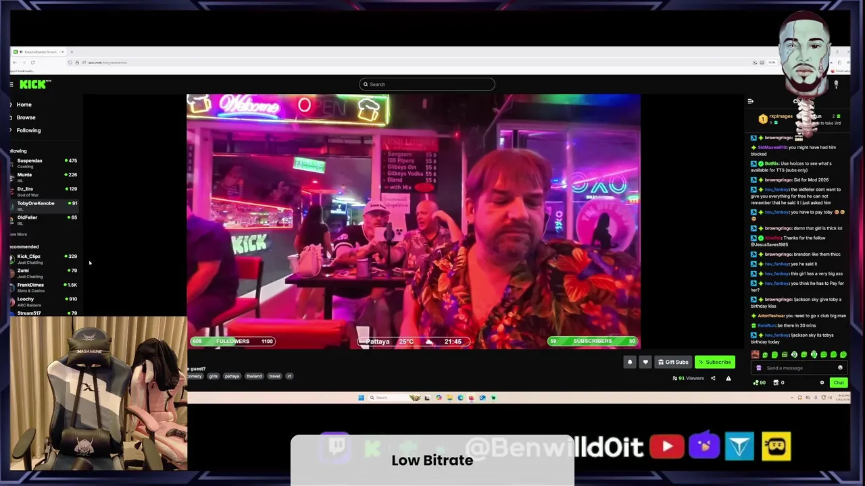This screenshot has height=486, width=865.
Task: Click the share icon beside the viewer count
Action: coord(713,378)
